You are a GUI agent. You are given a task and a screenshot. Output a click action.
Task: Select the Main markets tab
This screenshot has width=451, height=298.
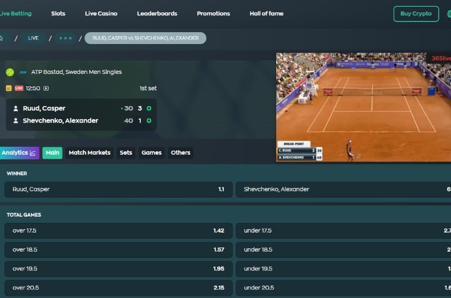pyautogui.click(x=52, y=152)
